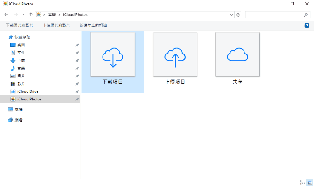Switch to large icons view in status bar

pos(309,182)
